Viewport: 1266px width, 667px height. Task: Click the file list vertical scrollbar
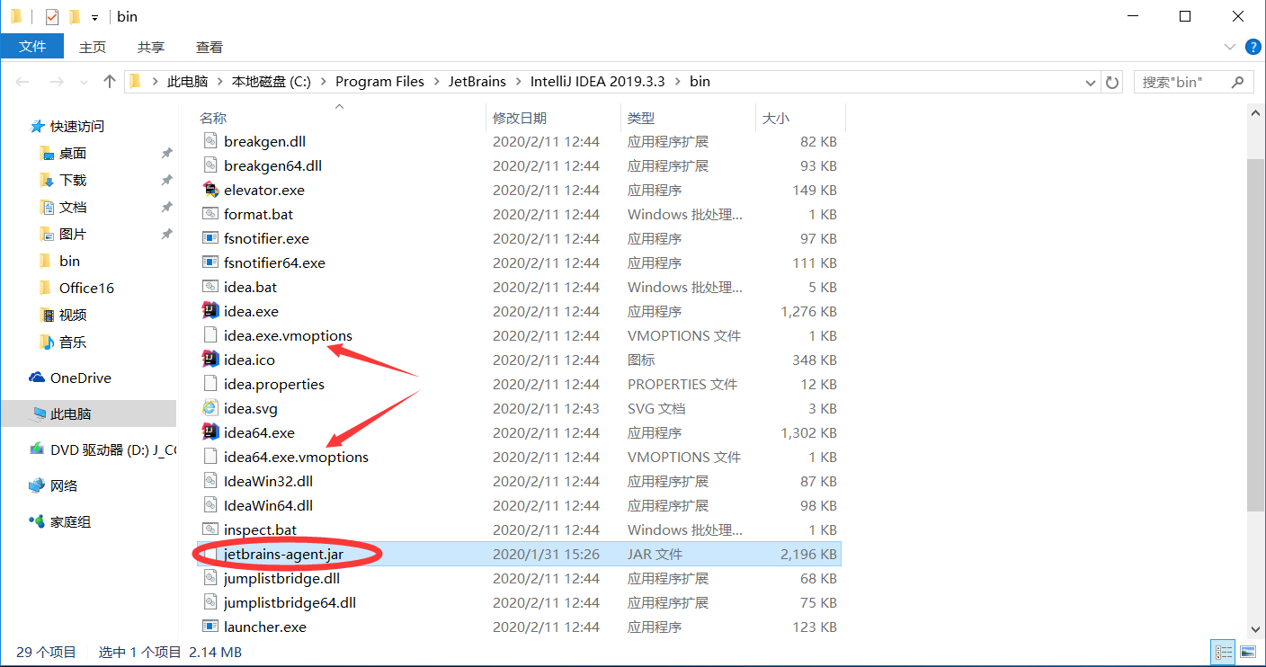[1256, 334]
